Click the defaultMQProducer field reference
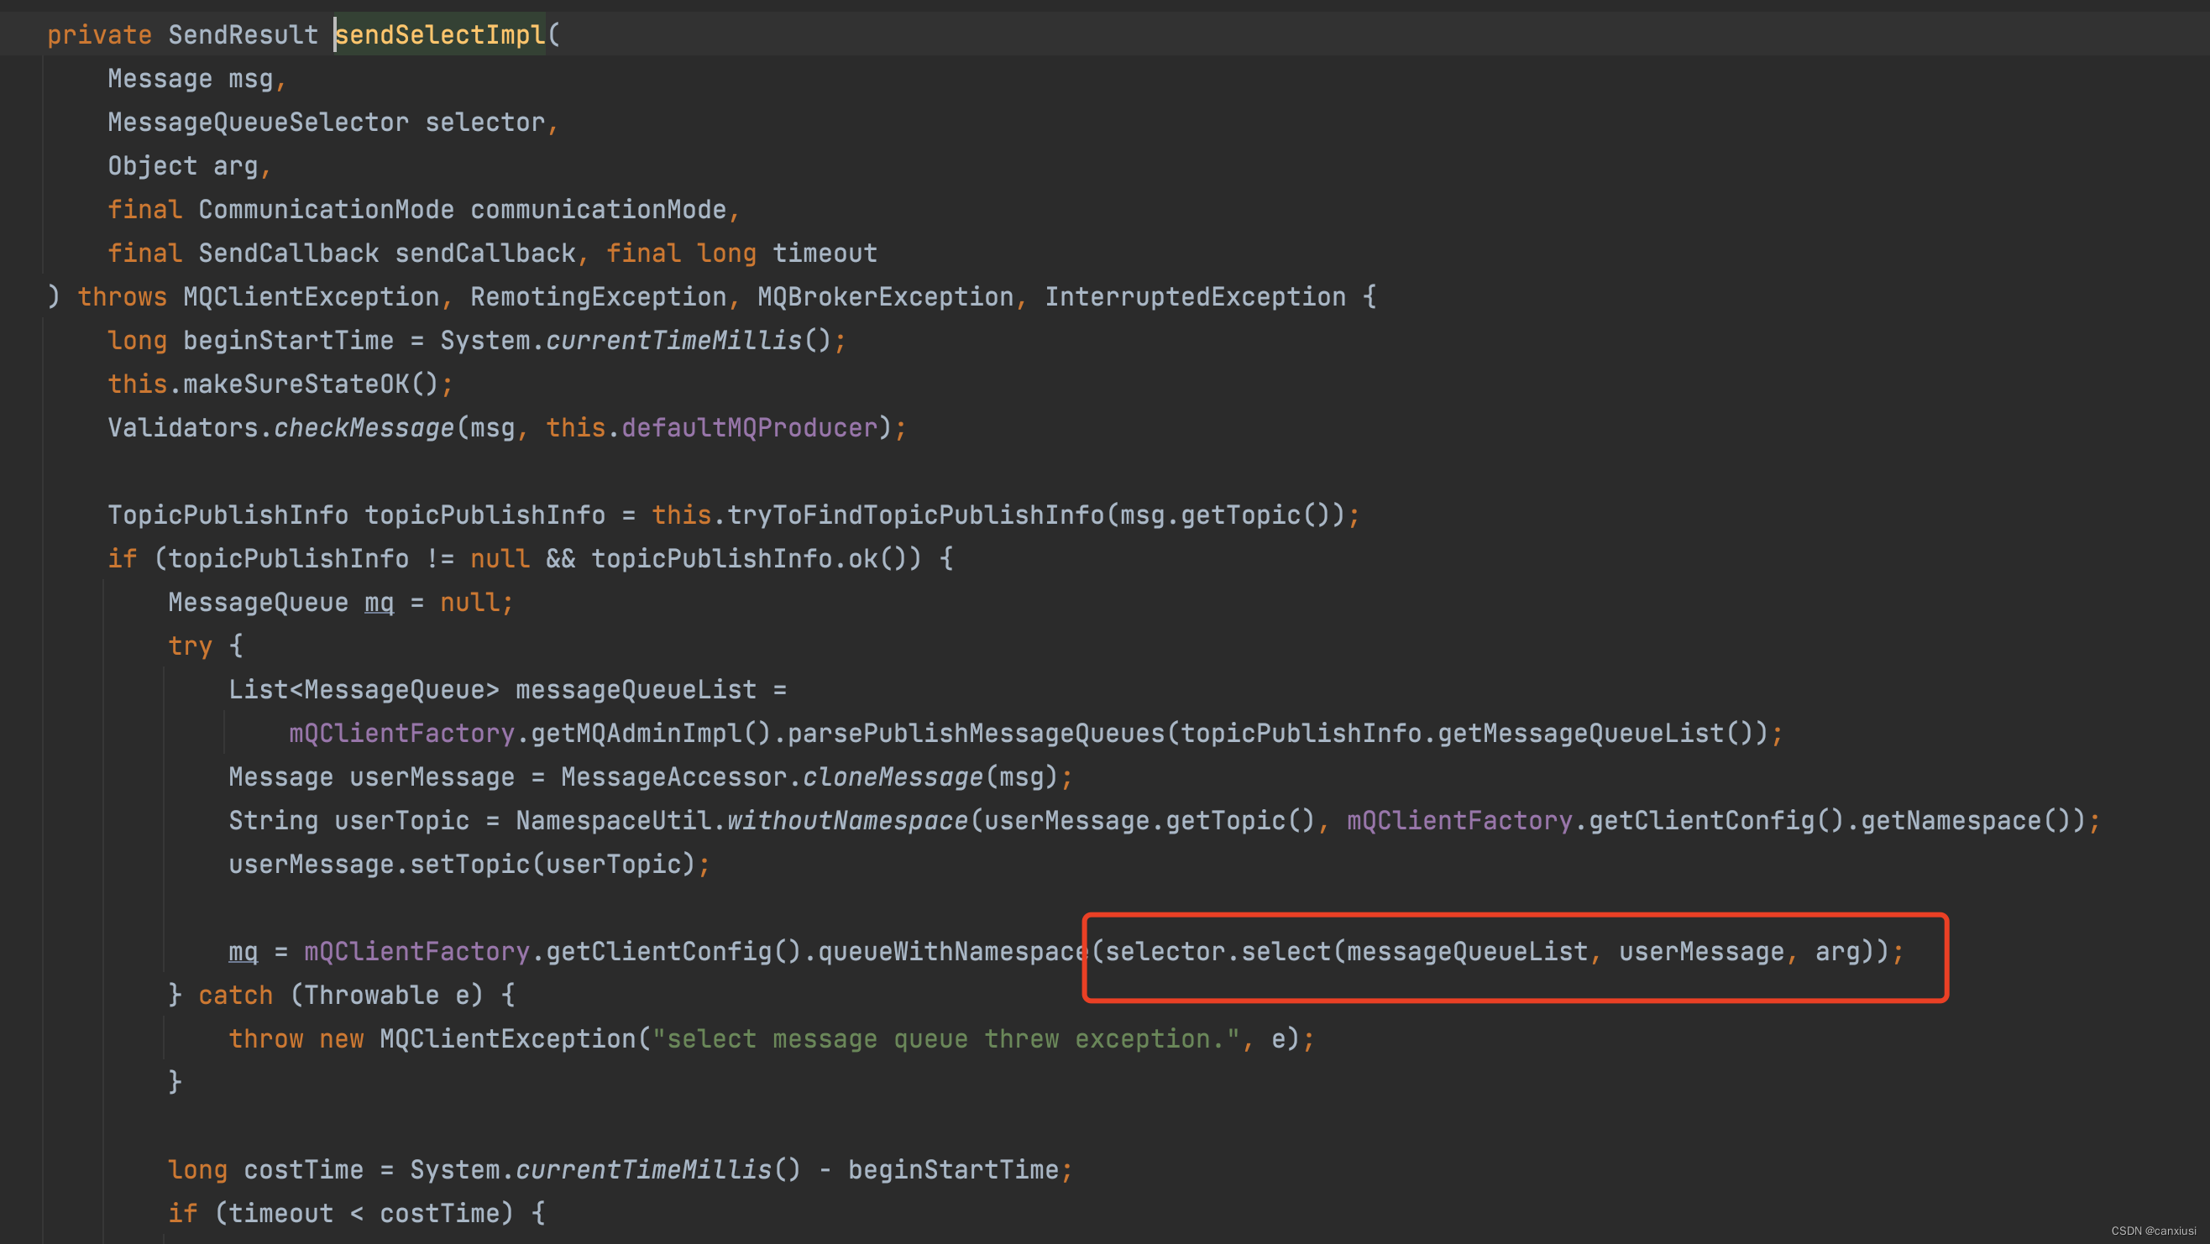The width and height of the screenshot is (2210, 1244). click(x=749, y=427)
